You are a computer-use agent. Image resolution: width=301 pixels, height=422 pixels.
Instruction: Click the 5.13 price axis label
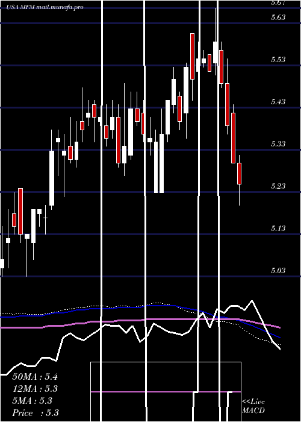pyautogui.click(x=278, y=228)
